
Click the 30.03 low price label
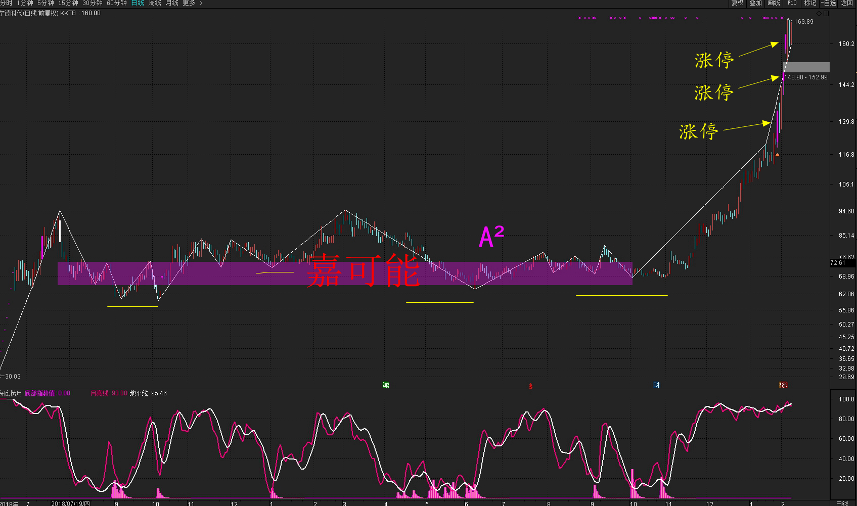point(13,377)
